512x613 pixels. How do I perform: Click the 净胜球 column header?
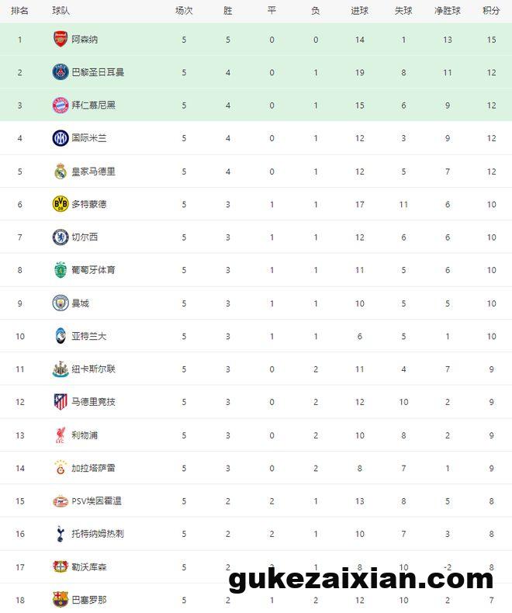(x=448, y=11)
